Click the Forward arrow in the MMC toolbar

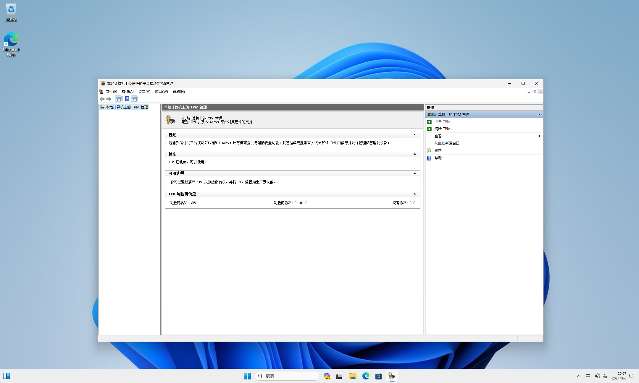109,99
